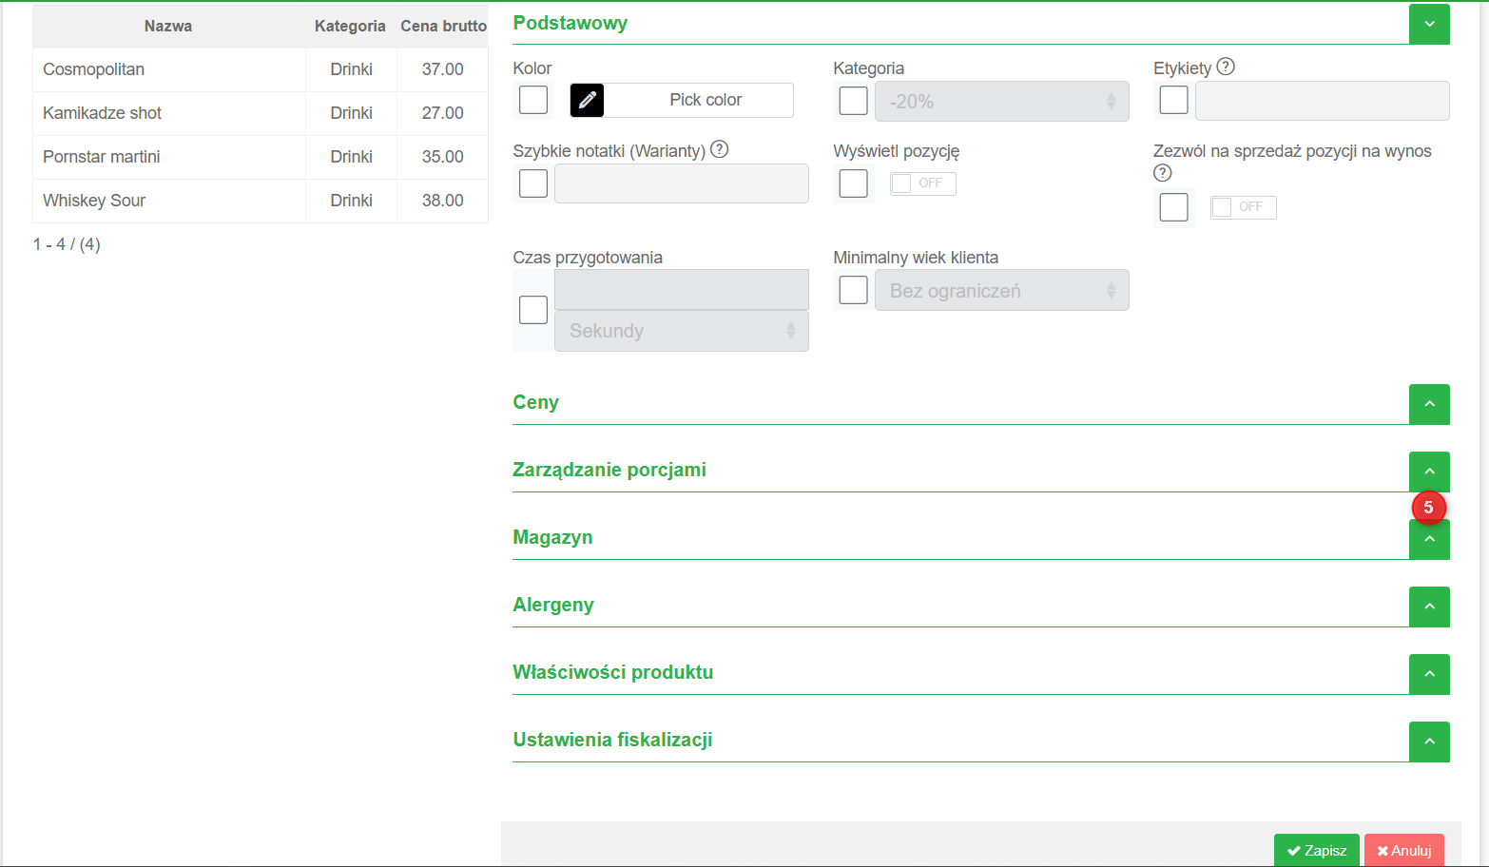Check the Czas przygotowania checkbox
Screen dimensions: 1489x867
[x=533, y=310]
